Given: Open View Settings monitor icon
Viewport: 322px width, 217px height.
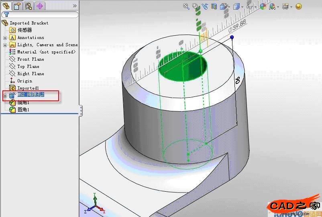Looking at the screenshot, I should click(x=285, y=6).
